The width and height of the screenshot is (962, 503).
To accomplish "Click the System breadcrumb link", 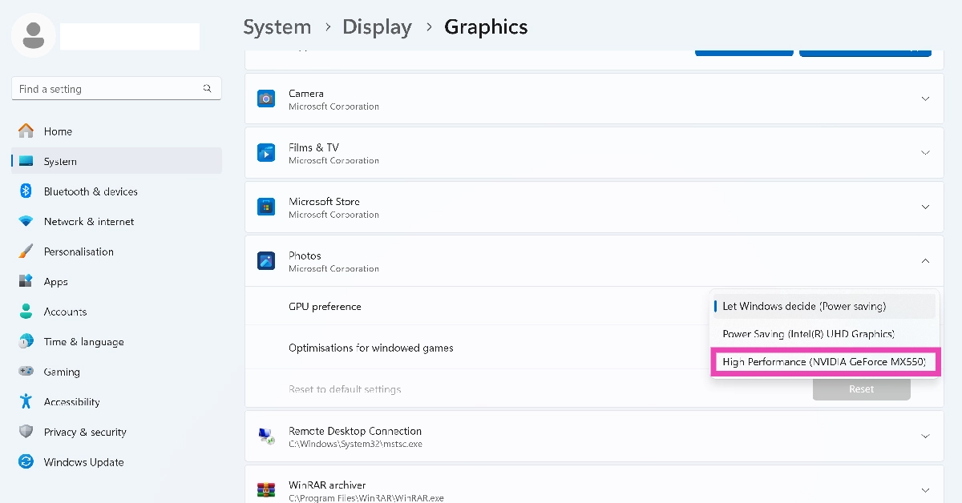I will [x=277, y=27].
